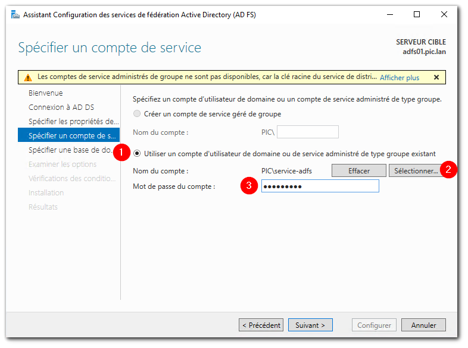
Task: Click the 'Spécifier un compte de service' heading
Action: tap(110, 48)
